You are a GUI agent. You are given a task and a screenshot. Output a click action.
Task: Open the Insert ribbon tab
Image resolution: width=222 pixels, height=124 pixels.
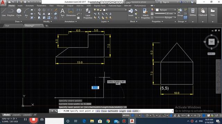20,6
